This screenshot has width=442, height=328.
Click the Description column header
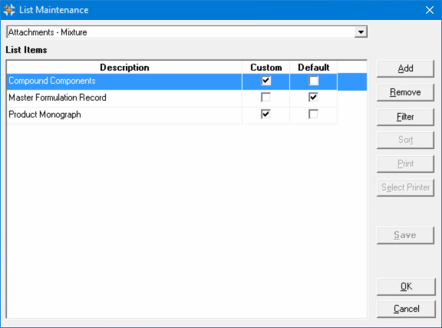[124, 68]
